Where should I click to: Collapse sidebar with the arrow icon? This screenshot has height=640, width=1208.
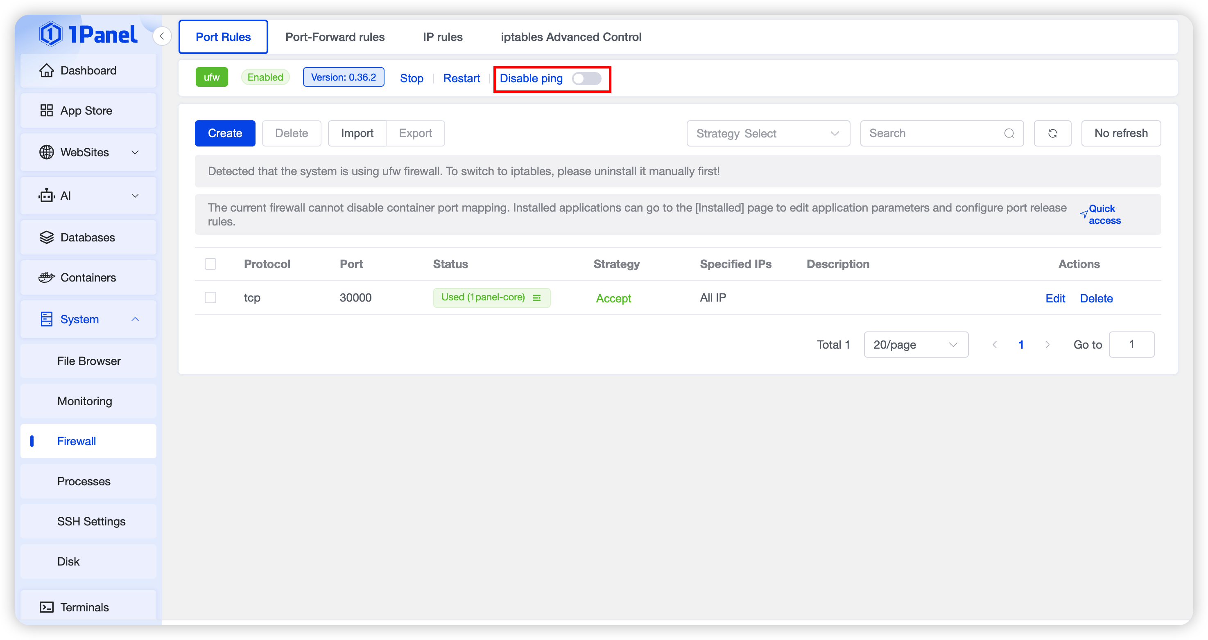[x=162, y=36]
